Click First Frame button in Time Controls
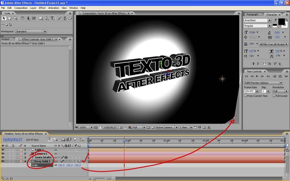This screenshot has width=290, height=181. pos(246,76)
